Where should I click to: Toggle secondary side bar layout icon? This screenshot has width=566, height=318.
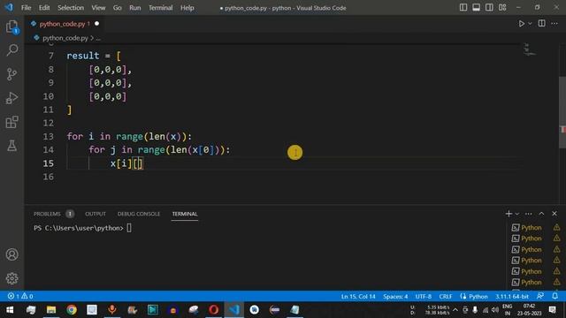point(489,8)
